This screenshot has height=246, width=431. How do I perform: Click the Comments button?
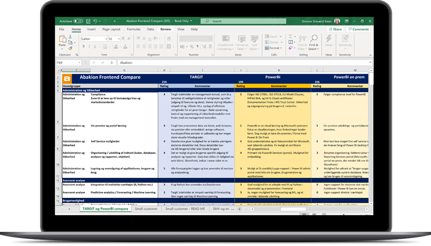(x=359, y=29)
